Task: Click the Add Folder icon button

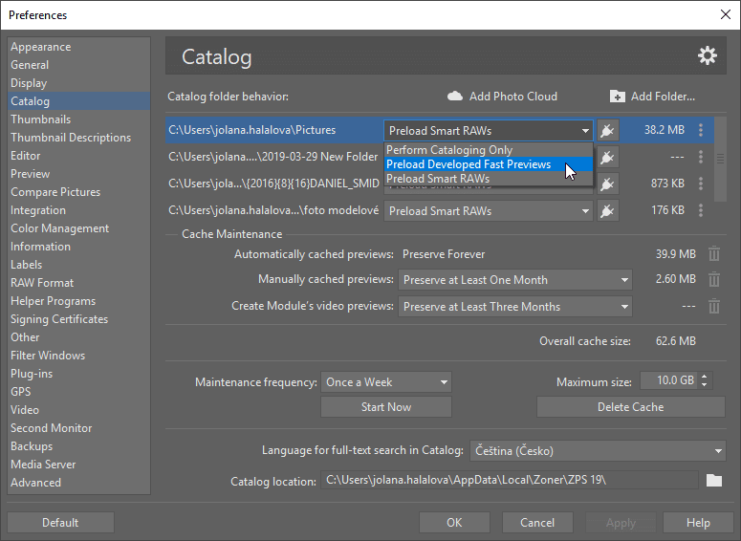Action: pos(617,97)
